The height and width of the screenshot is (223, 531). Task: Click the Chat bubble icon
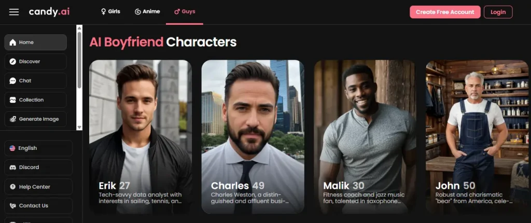[x=13, y=81]
